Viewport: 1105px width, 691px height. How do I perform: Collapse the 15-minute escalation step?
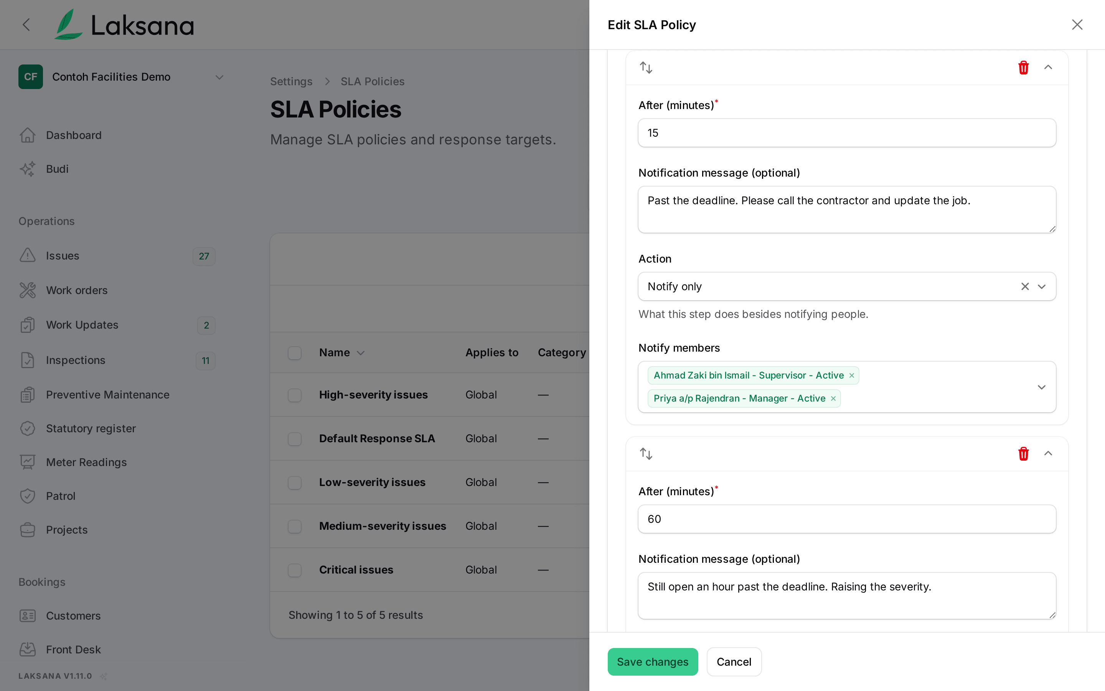pos(1048,68)
